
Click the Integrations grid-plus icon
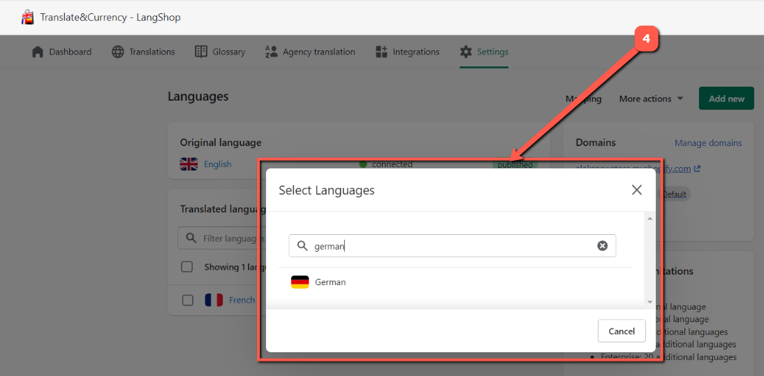tap(381, 52)
